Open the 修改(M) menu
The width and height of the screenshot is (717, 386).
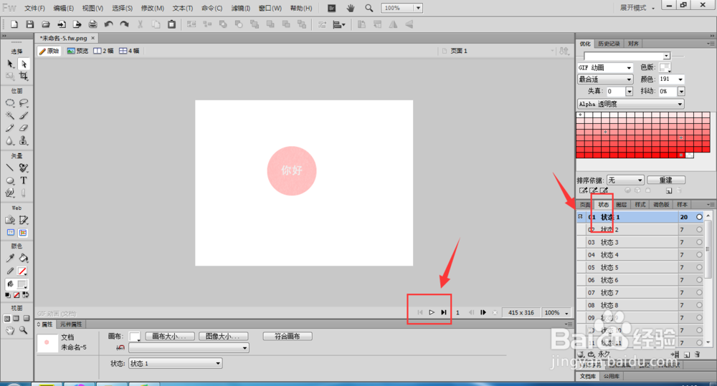(x=152, y=8)
